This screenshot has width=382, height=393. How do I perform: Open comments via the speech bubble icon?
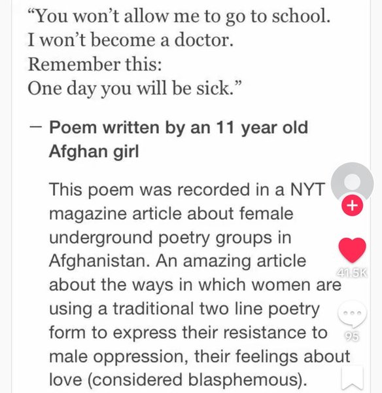tap(352, 314)
